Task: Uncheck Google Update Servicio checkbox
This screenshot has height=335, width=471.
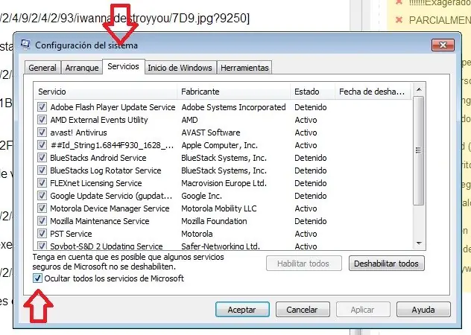Action: click(x=42, y=195)
